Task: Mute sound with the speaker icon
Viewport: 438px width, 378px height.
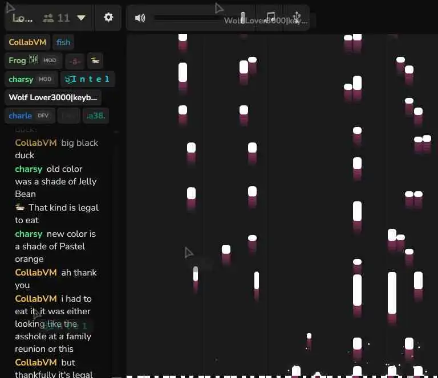Action: pyautogui.click(x=140, y=18)
